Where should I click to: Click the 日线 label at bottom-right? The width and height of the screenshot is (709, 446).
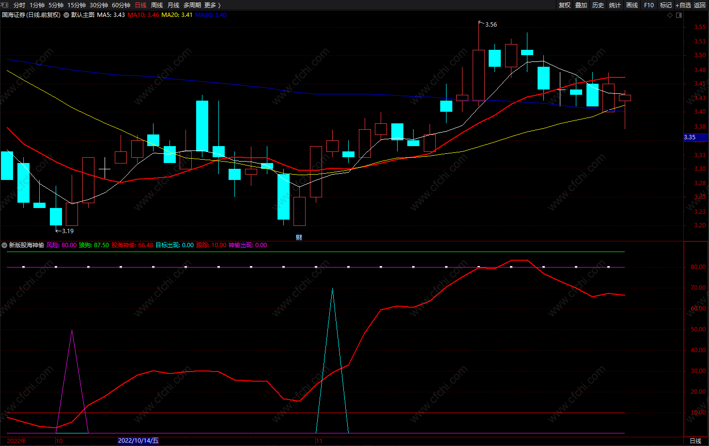(695, 441)
